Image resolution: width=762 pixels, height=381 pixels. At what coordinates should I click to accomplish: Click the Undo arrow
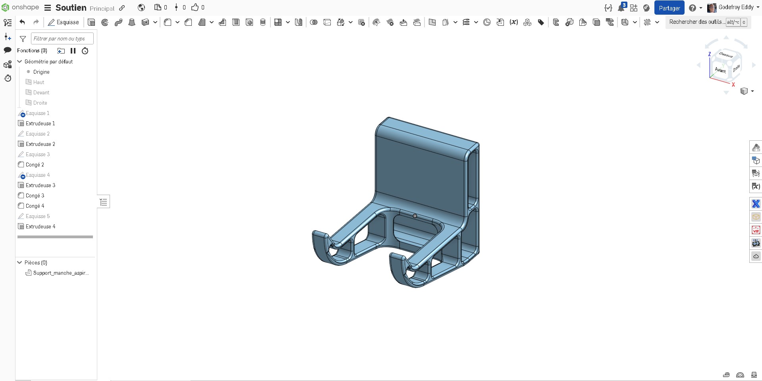[x=22, y=22]
